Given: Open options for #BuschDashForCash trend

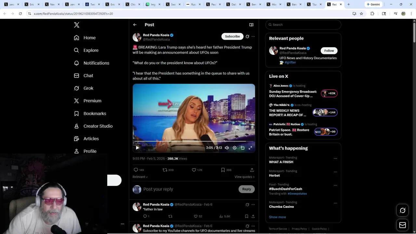Looking at the screenshot, I should point(335,185).
